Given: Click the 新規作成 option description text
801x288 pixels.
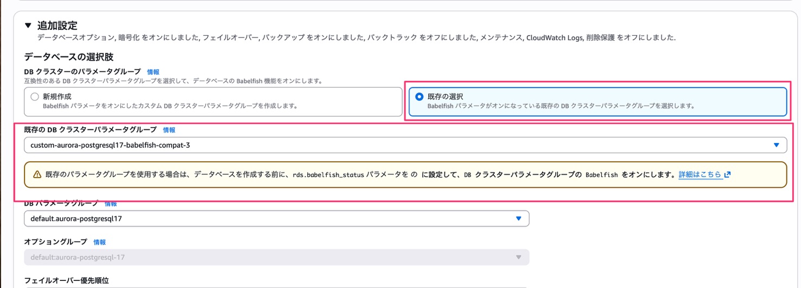Looking at the screenshot, I should pos(170,106).
